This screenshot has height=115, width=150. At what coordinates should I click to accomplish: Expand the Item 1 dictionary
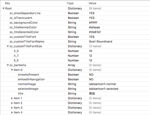tap(12, 98)
